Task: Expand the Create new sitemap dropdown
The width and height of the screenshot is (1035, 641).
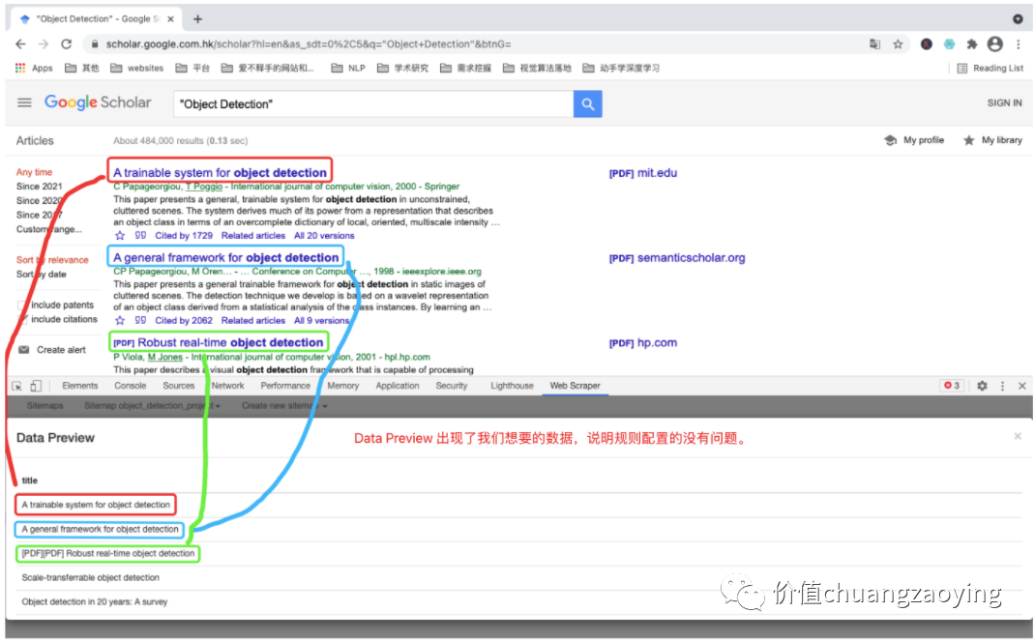Action: (x=284, y=405)
